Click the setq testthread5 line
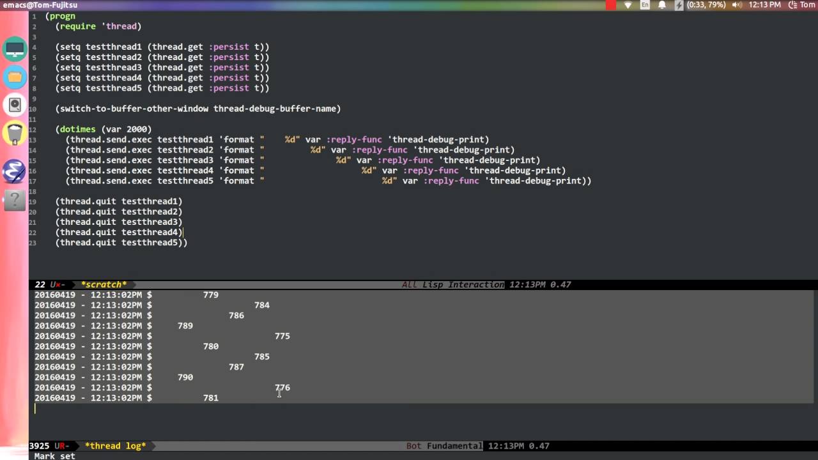The image size is (818, 460). (162, 88)
